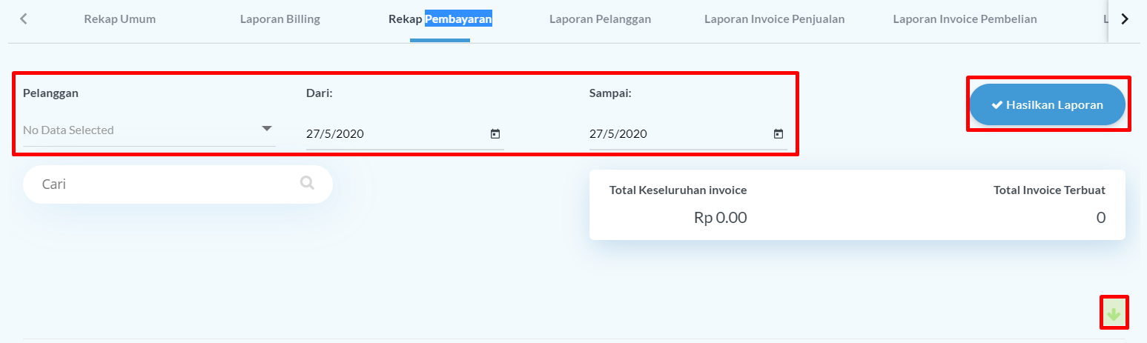The width and height of the screenshot is (1147, 343).
Task: Click the magnifier icon in Cari box
Action: coord(307,183)
